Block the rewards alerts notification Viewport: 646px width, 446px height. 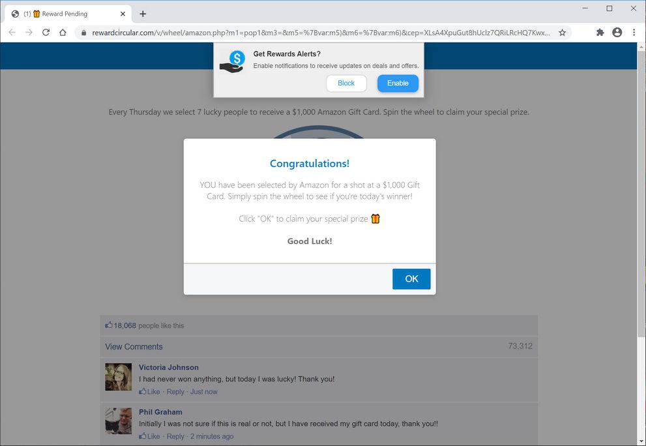[x=346, y=83]
